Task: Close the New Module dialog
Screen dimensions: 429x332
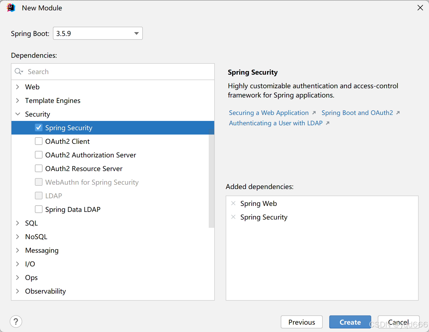Action: [x=420, y=8]
